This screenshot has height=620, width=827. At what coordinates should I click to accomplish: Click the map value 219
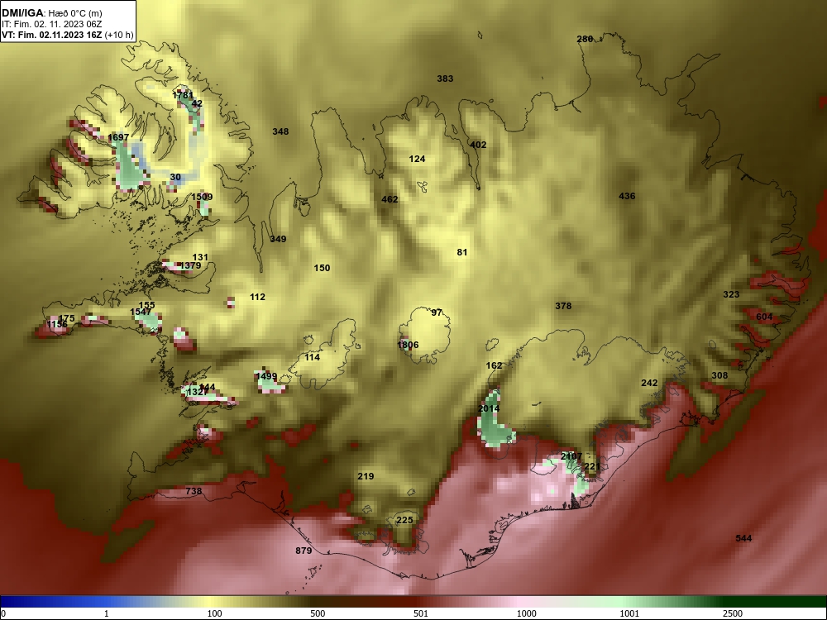coord(366,476)
